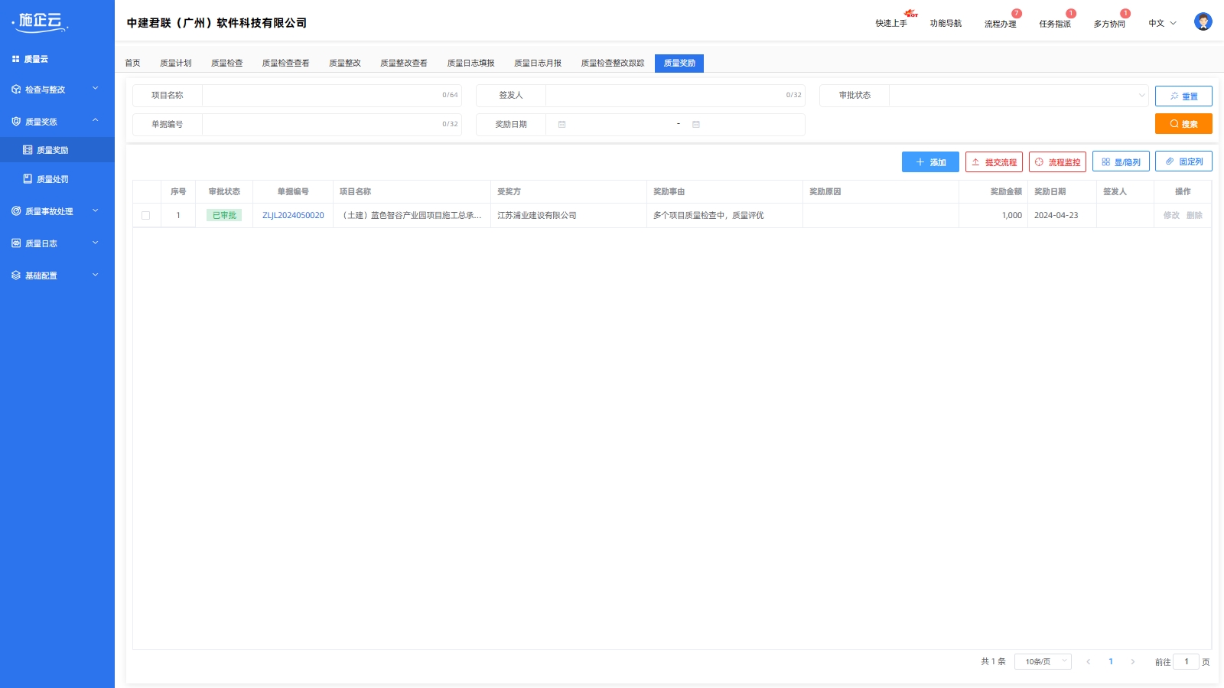
Task: Open the 10条/页 page size dropdown
Action: pyautogui.click(x=1042, y=662)
